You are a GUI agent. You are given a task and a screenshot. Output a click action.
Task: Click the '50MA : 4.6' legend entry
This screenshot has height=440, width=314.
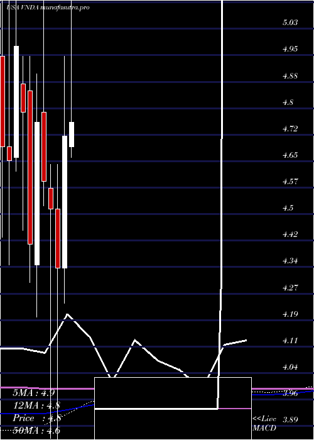pyautogui.click(x=36, y=431)
